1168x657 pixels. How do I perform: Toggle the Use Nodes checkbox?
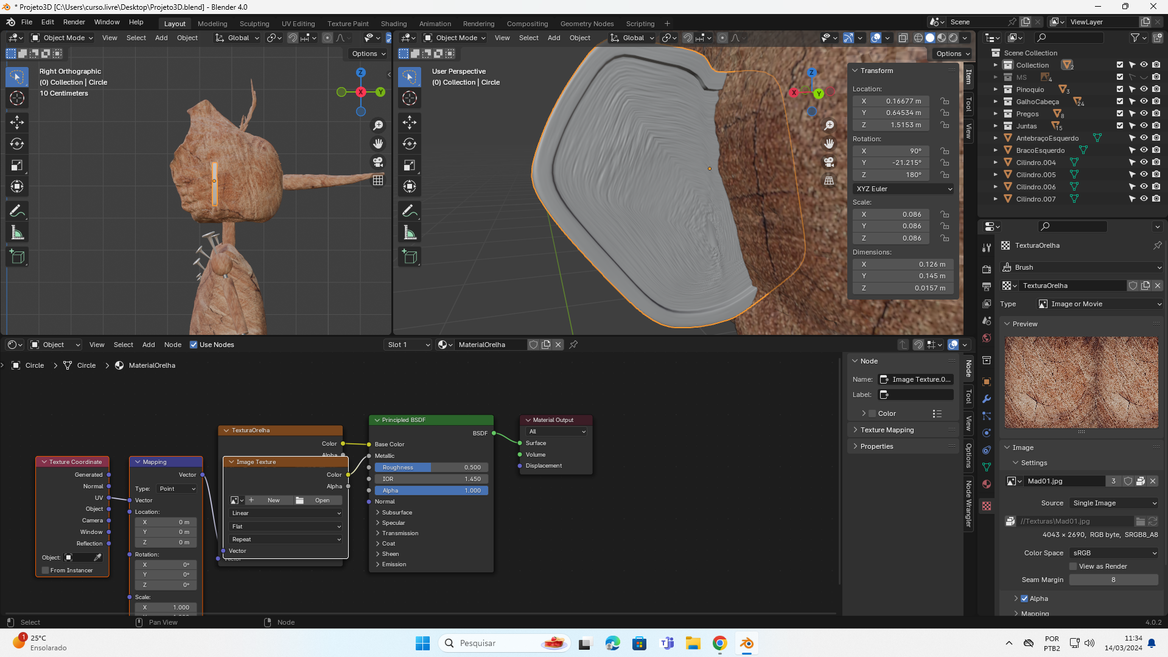click(194, 345)
